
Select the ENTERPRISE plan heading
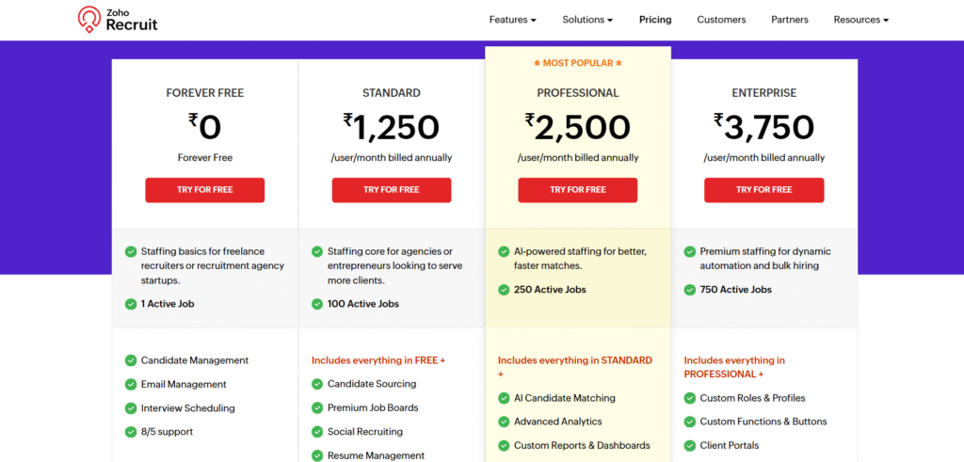(x=764, y=93)
